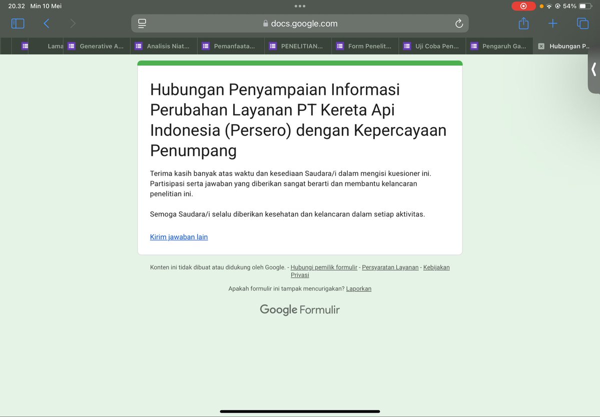Switch to the Form Penelit... tab
The image size is (600, 417).
[365, 46]
